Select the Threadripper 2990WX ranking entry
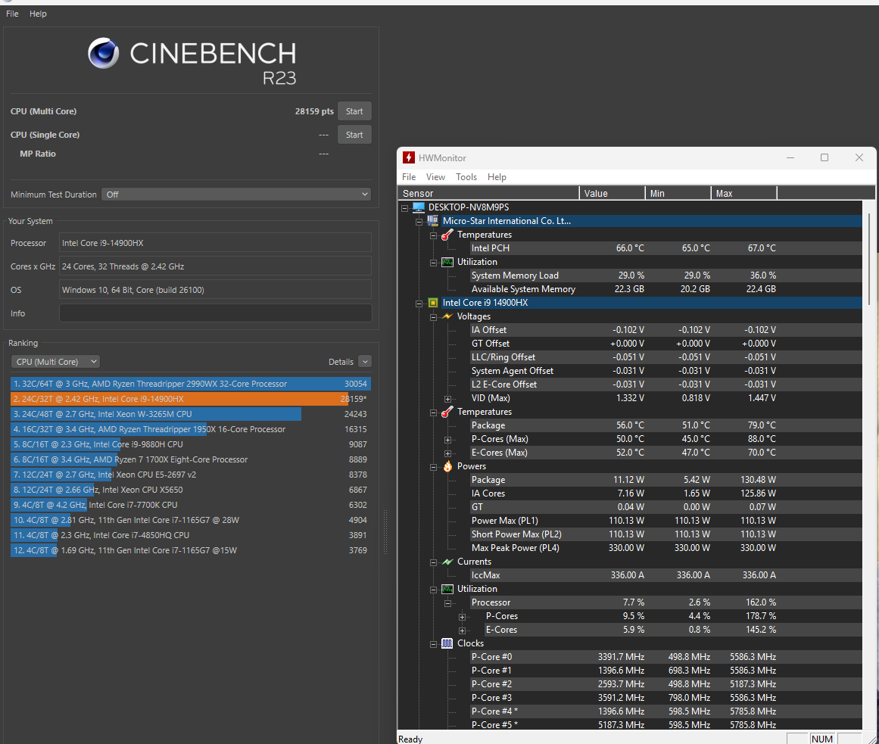The width and height of the screenshot is (879, 744). [191, 384]
